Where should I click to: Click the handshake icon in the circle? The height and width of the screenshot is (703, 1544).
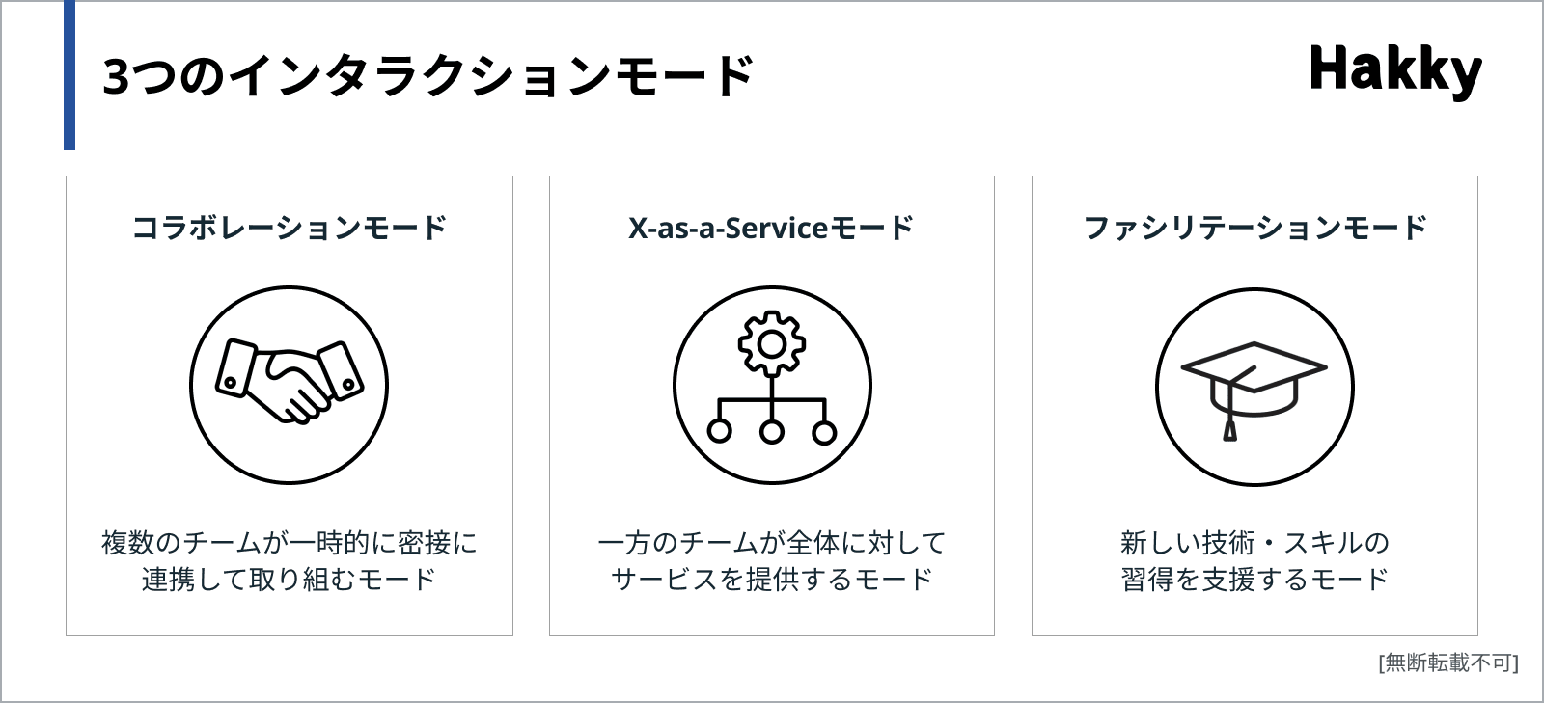[x=289, y=380]
